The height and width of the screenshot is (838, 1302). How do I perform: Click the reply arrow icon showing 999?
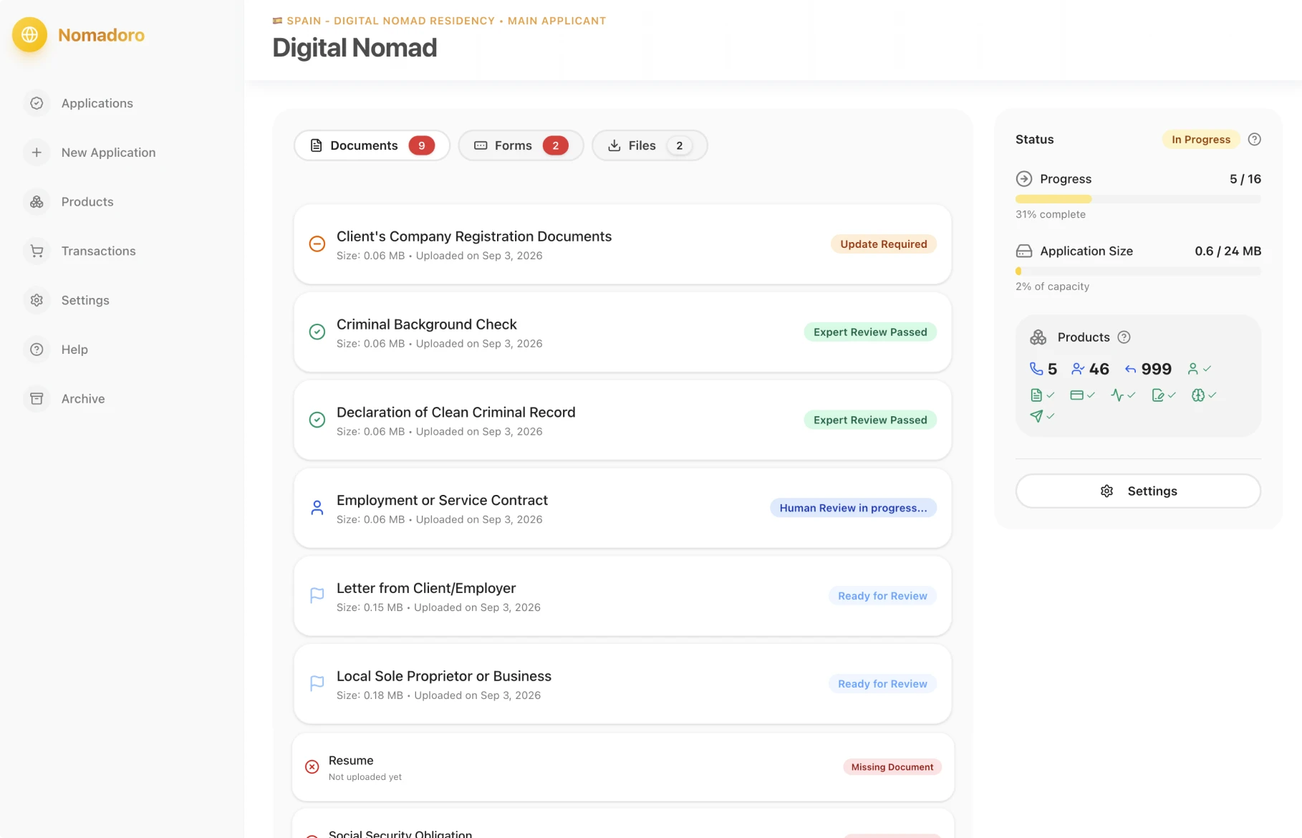coord(1130,370)
